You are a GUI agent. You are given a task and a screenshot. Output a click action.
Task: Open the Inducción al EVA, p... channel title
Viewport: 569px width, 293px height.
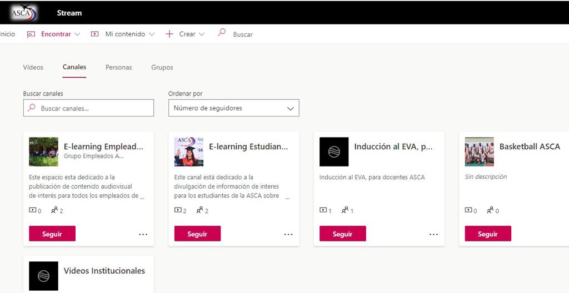[393, 146]
